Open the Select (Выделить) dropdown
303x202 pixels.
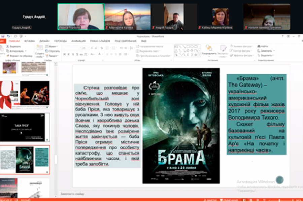(x=266, y=55)
